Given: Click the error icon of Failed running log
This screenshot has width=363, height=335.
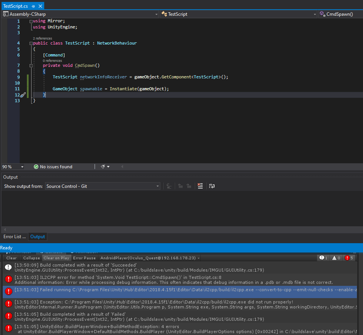Looking at the screenshot, I should [8, 292].
